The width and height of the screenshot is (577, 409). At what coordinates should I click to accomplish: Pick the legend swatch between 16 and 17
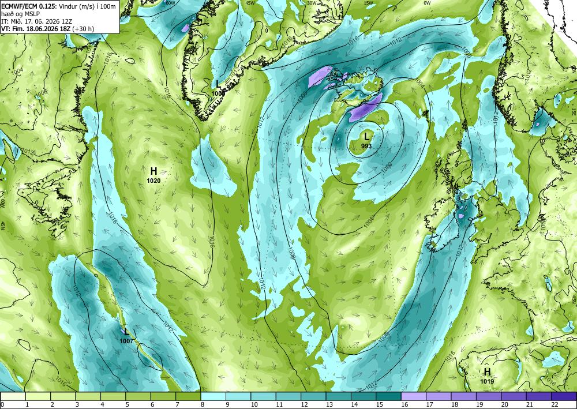[413, 396]
